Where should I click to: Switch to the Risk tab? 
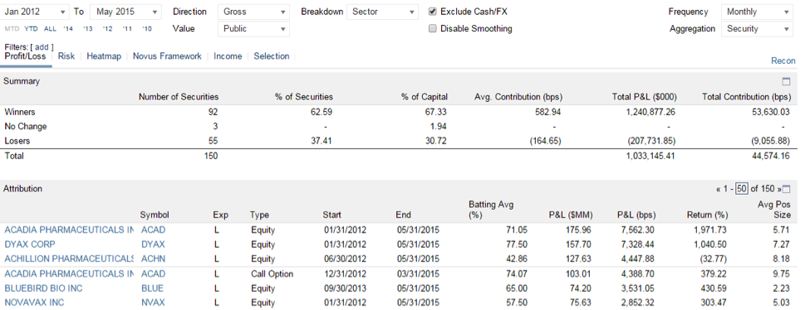pyautogui.click(x=66, y=56)
